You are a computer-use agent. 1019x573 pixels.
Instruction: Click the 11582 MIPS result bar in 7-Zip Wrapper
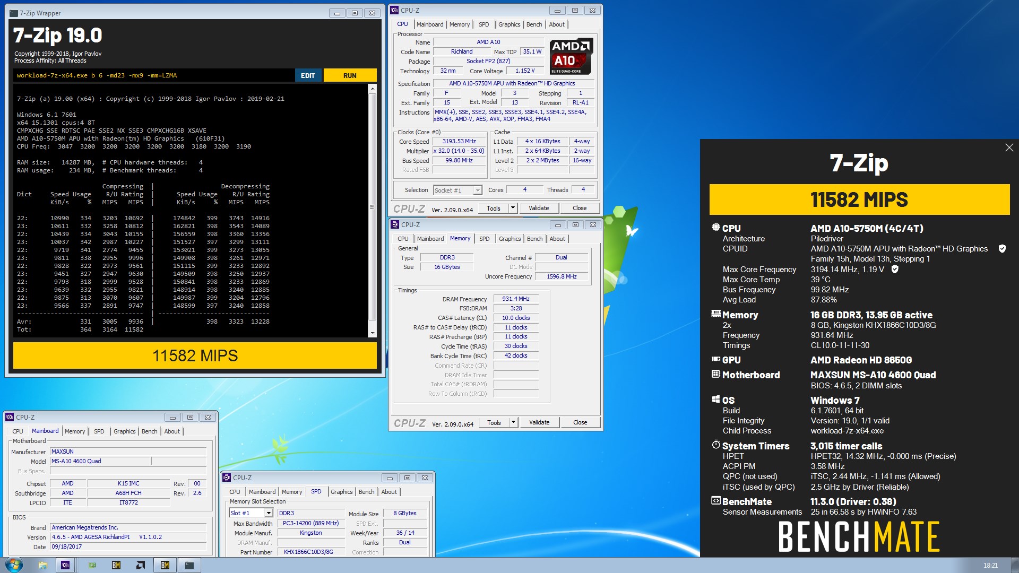(195, 355)
